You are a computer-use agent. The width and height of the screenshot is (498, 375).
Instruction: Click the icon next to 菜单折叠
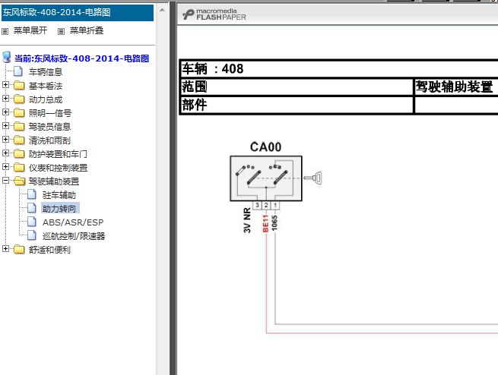(x=61, y=31)
